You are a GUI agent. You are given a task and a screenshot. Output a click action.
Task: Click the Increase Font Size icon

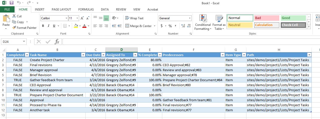pos(82,18)
